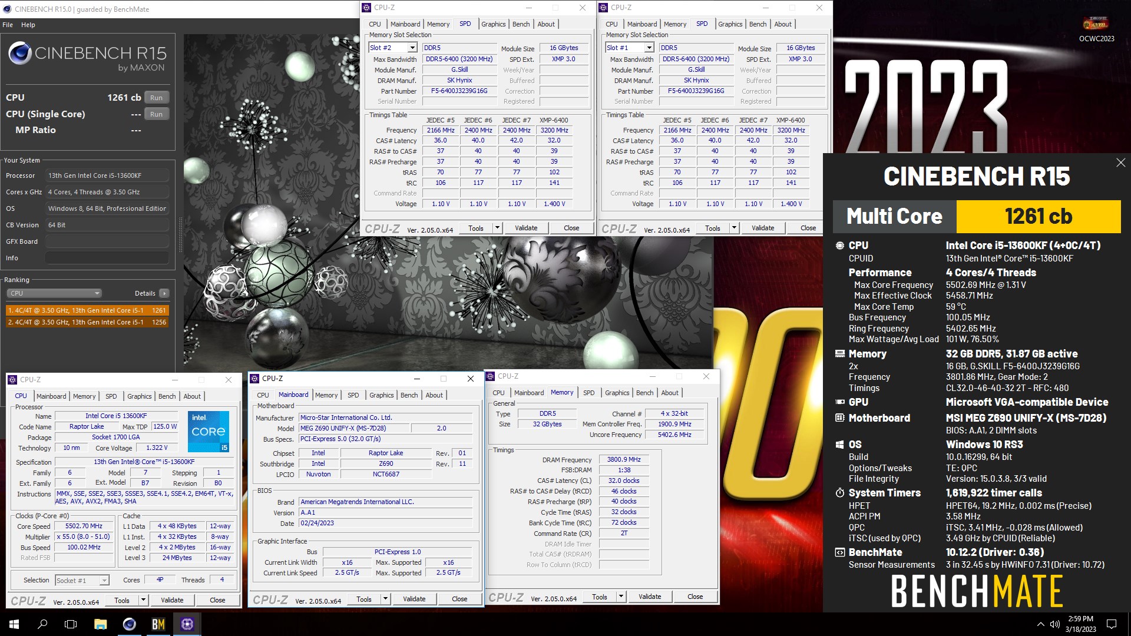Image resolution: width=1131 pixels, height=636 pixels.
Task: Click BenchMate CPU section icon
Action: [x=840, y=246]
